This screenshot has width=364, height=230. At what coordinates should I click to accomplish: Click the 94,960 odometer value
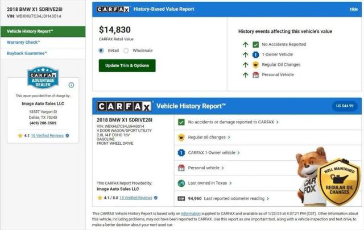click(x=195, y=199)
